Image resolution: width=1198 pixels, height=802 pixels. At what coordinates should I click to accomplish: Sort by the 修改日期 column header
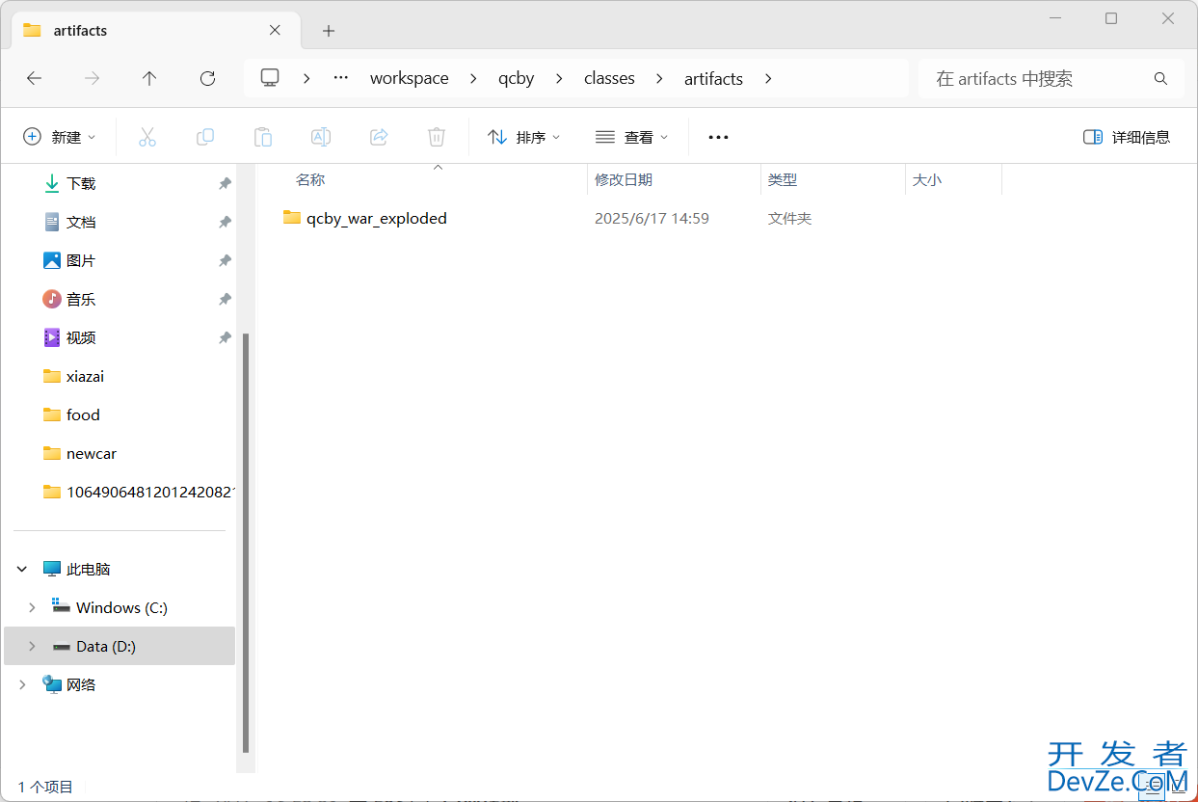(624, 179)
